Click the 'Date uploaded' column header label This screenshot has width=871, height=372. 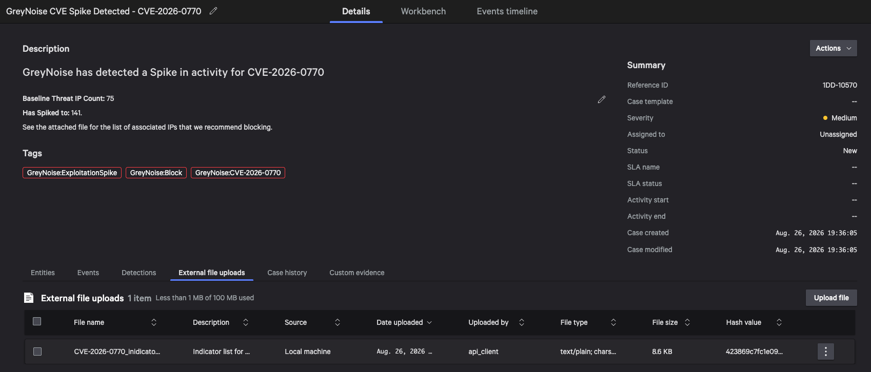(x=400, y=322)
